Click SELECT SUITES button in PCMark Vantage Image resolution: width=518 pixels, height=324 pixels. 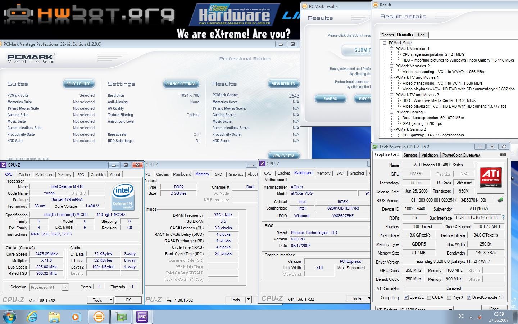click(x=78, y=84)
